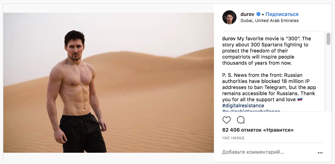Viewport: 335px width, 164px height.
Task: Click the caption text about the movie "300"
Action: coord(267,51)
